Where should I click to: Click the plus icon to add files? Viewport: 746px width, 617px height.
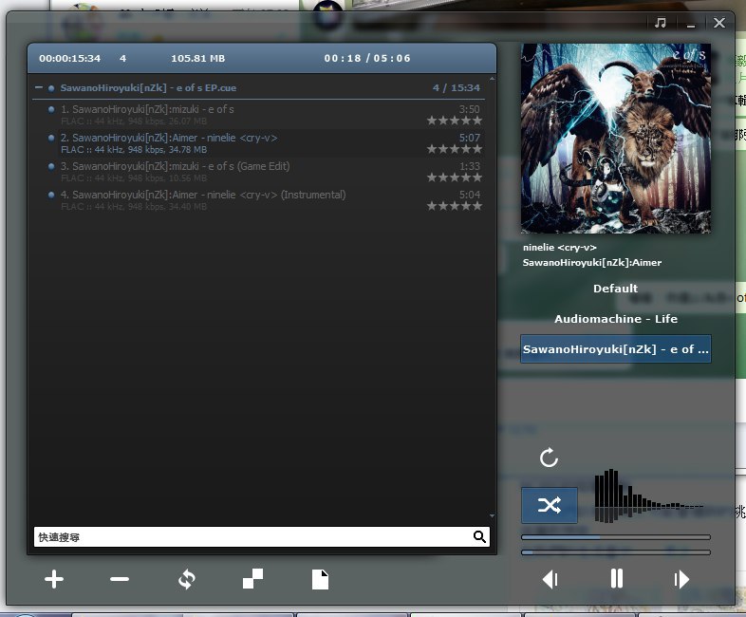pyautogui.click(x=54, y=579)
